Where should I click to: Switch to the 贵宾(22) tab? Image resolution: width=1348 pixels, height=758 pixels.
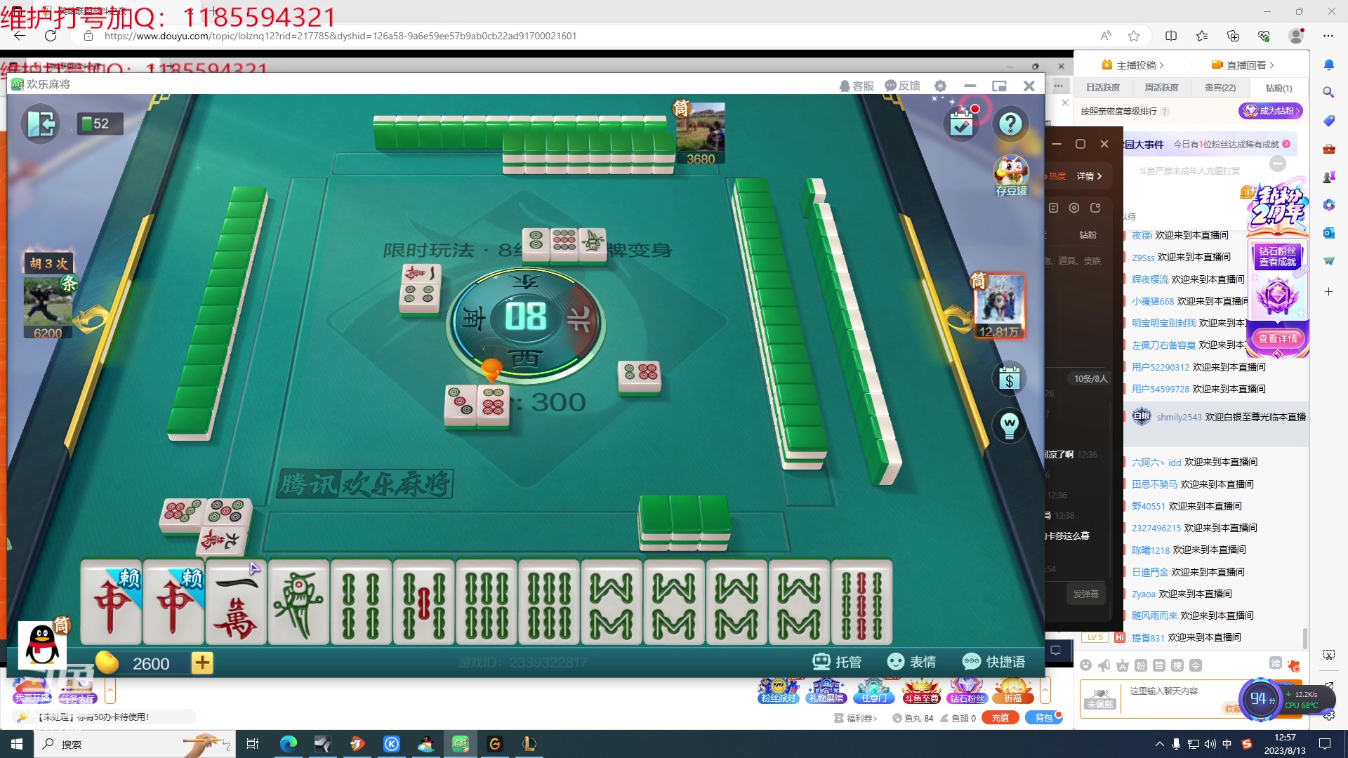click(1220, 87)
